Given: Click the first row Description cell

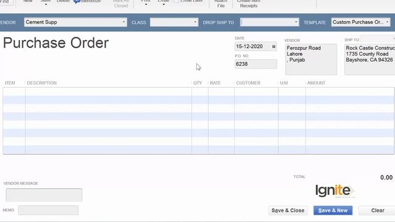Looking at the screenshot, I should coord(109,92).
